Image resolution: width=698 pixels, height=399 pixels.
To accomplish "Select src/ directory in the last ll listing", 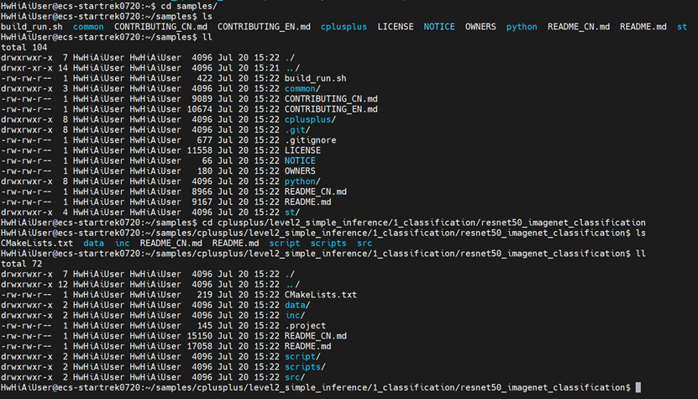I will [295, 376].
